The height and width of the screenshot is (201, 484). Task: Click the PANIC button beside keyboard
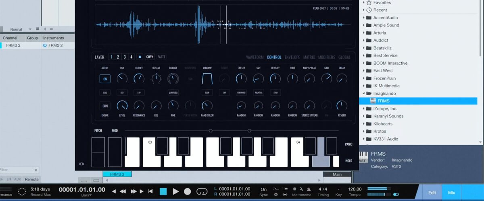click(348, 144)
